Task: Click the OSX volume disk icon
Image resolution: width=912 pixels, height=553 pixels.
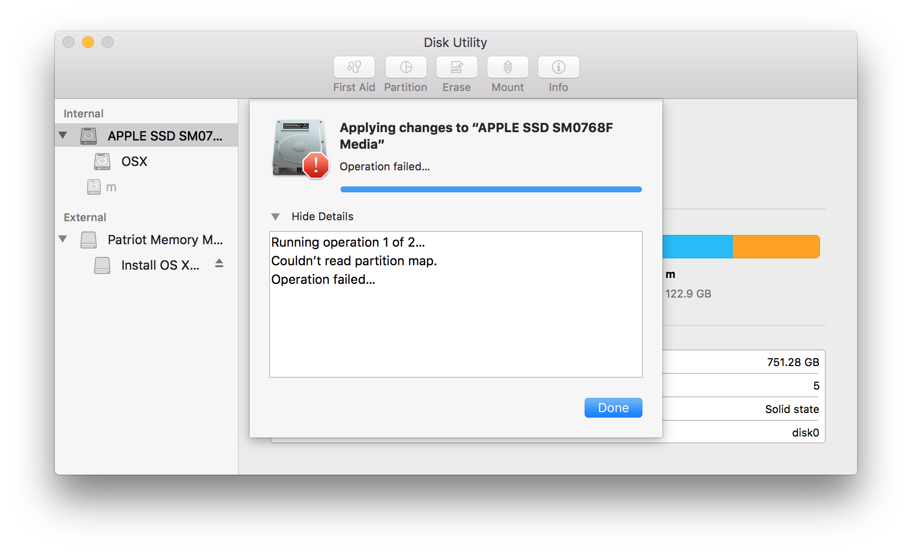Action: click(x=102, y=161)
